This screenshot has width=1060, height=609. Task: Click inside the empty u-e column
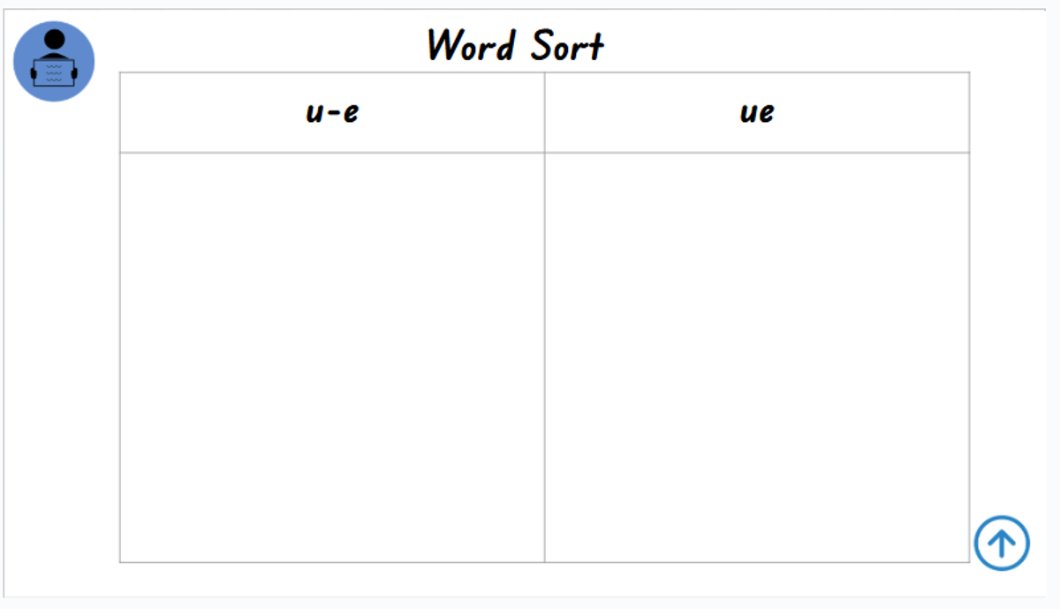332,354
